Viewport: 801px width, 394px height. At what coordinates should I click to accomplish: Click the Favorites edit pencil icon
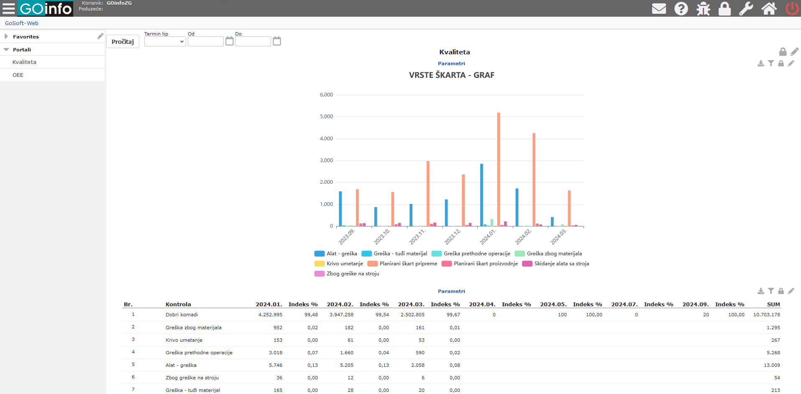(x=100, y=36)
